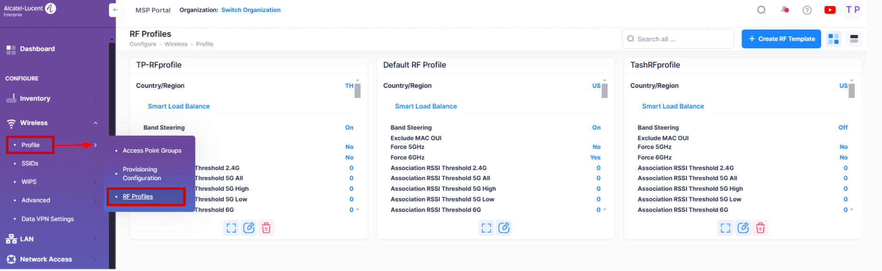Switch to list view layout
This screenshot has width=882, height=271.
coord(854,39)
